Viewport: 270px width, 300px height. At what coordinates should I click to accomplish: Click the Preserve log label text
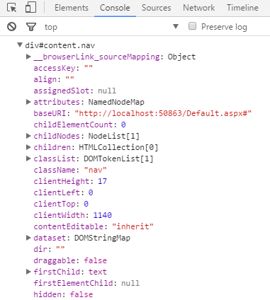pyautogui.click(x=224, y=27)
